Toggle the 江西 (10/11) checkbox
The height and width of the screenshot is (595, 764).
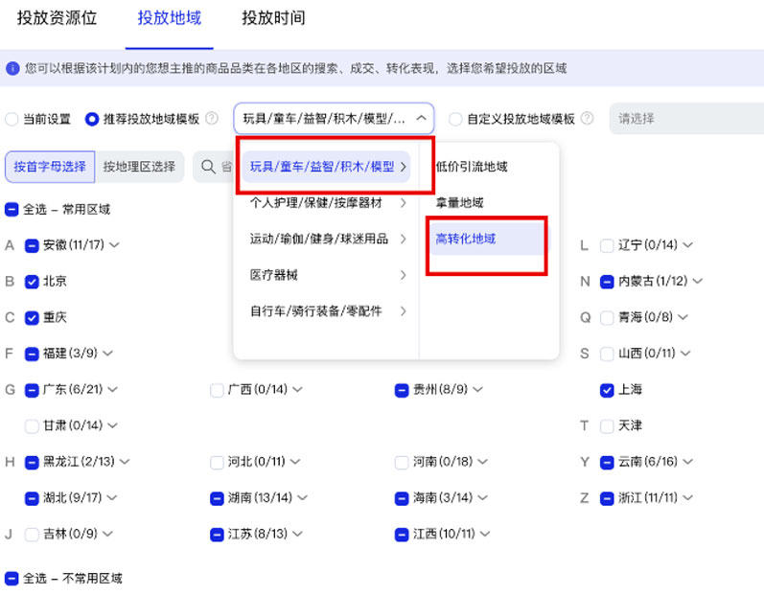(402, 534)
